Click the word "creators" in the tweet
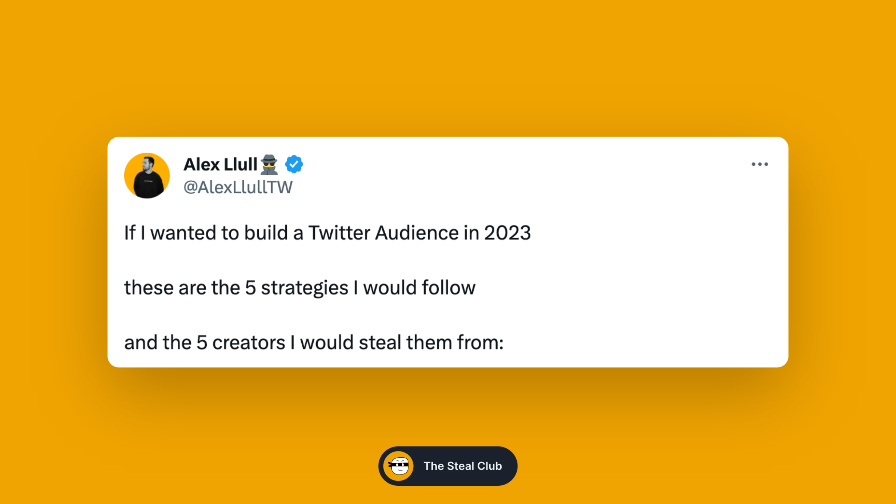This screenshot has height=504, width=896. point(249,343)
